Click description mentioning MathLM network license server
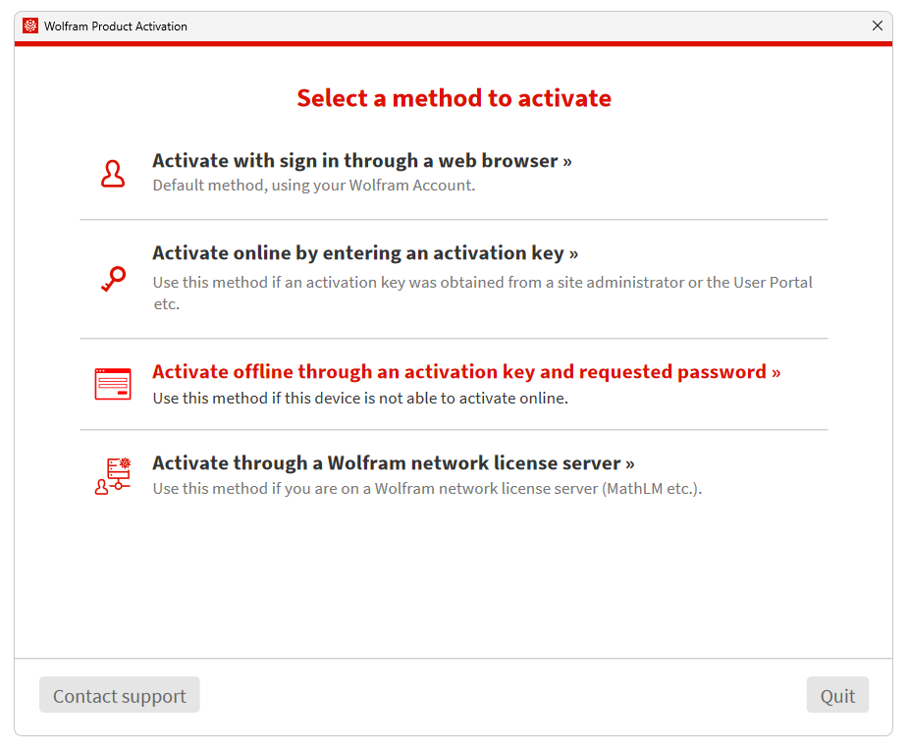 tap(427, 489)
